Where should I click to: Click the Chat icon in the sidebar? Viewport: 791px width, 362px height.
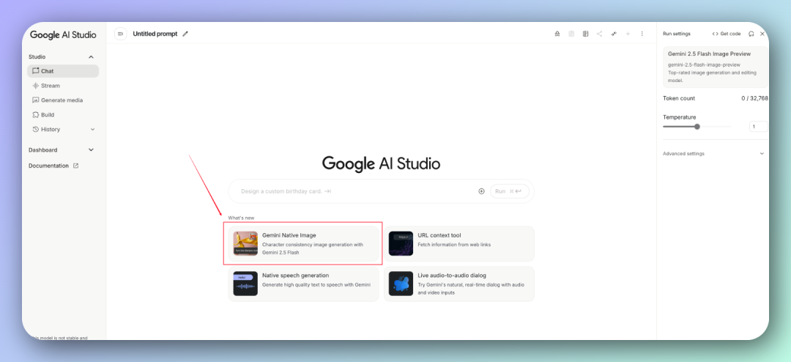pyautogui.click(x=35, y=71)
